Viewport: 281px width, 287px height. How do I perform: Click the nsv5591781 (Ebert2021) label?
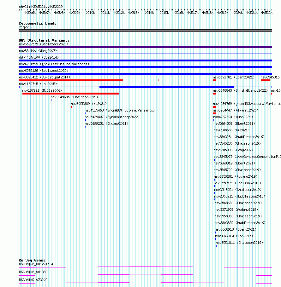(234, 77)
